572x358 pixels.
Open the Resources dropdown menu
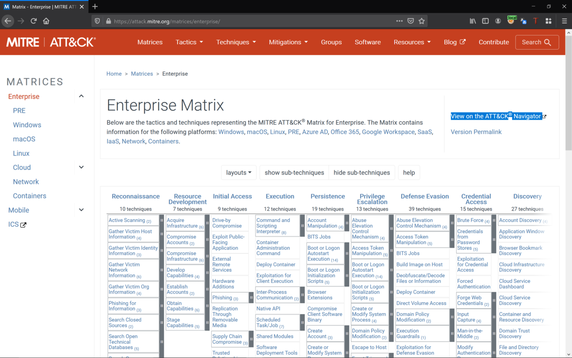click(x=412, y=42)
